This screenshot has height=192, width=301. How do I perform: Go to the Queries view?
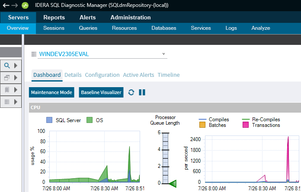click(88, 28)
